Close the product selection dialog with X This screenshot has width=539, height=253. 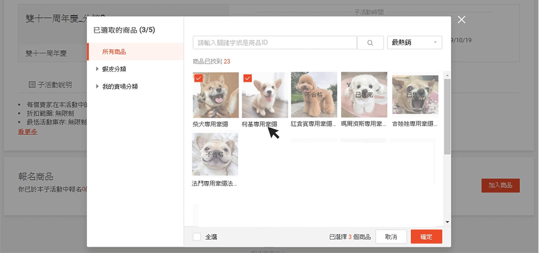point(461,19)
